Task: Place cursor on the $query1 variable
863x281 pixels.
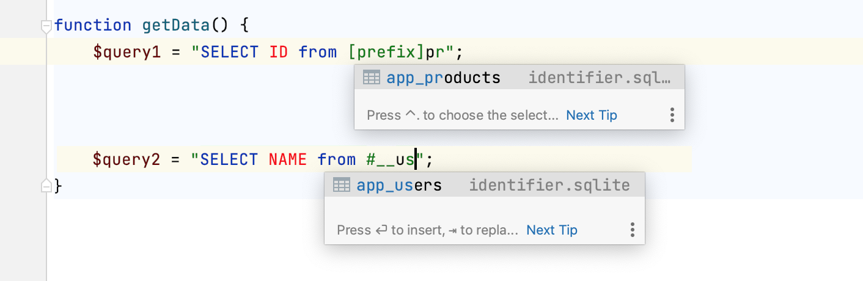Action: coord(127,52)
